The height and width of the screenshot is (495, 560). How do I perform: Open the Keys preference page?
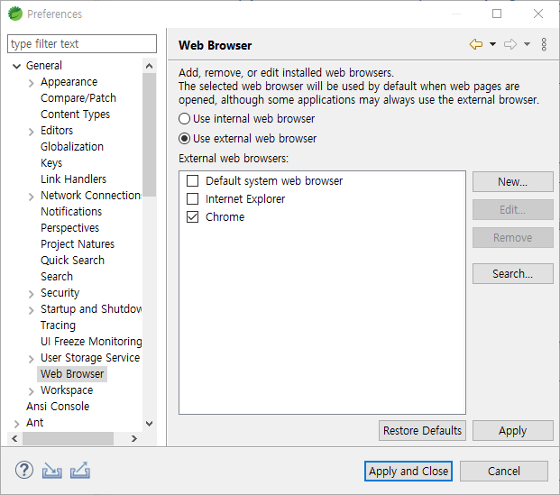(x=51, y=163)
